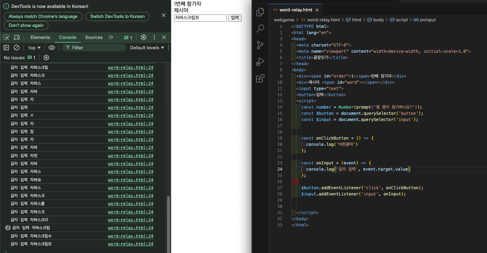
Task: Open console issues settings gear
Action: (x=46, y=58)
